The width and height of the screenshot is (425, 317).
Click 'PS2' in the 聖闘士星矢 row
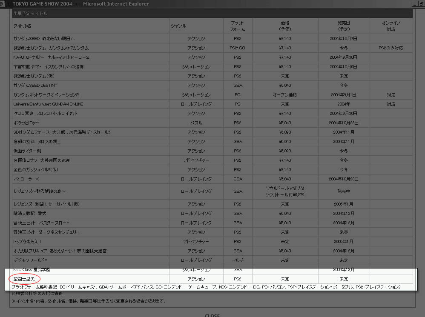coord(238,279)
